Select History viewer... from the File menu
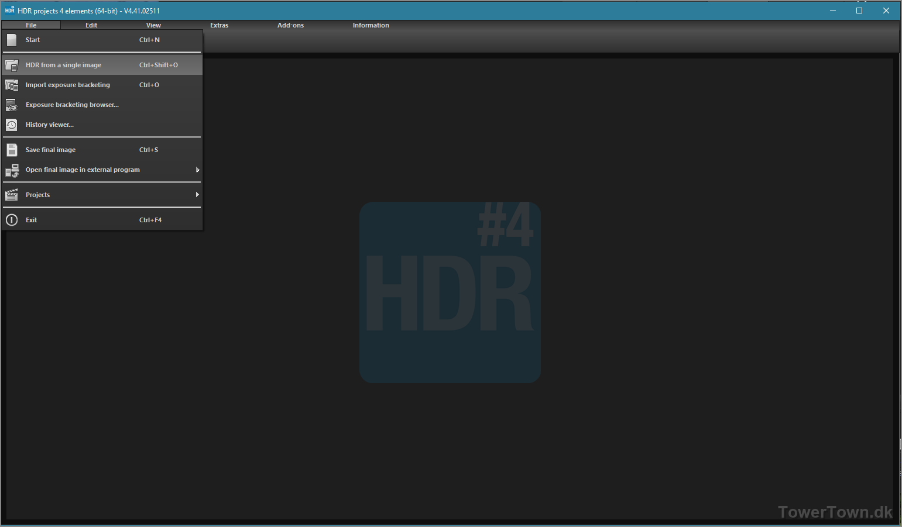This screenshot has height=527, width=902. pos(50,125)
